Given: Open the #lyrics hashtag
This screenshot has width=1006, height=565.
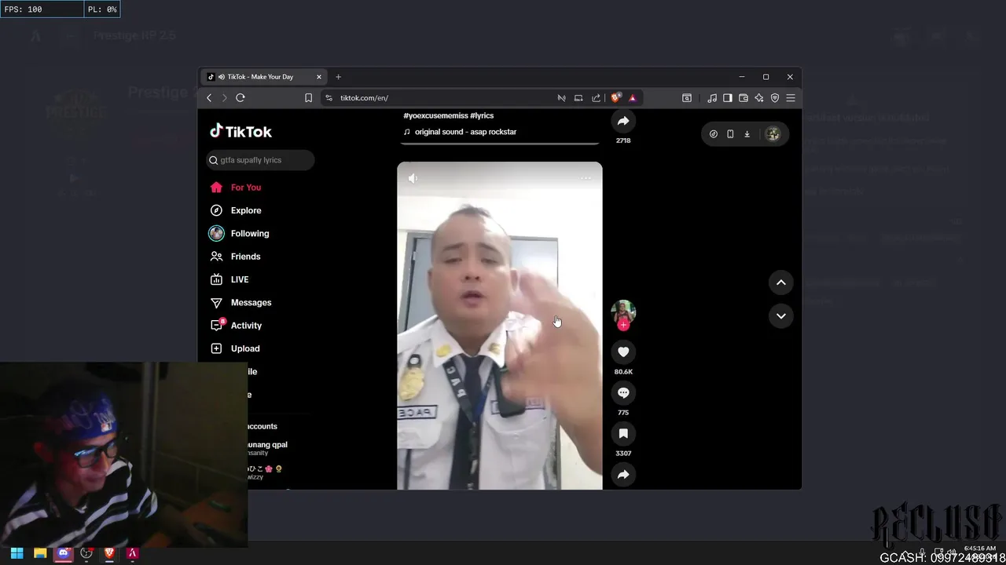Looking at the screenshot, I should pyautogui.click(x=482, y=115).
